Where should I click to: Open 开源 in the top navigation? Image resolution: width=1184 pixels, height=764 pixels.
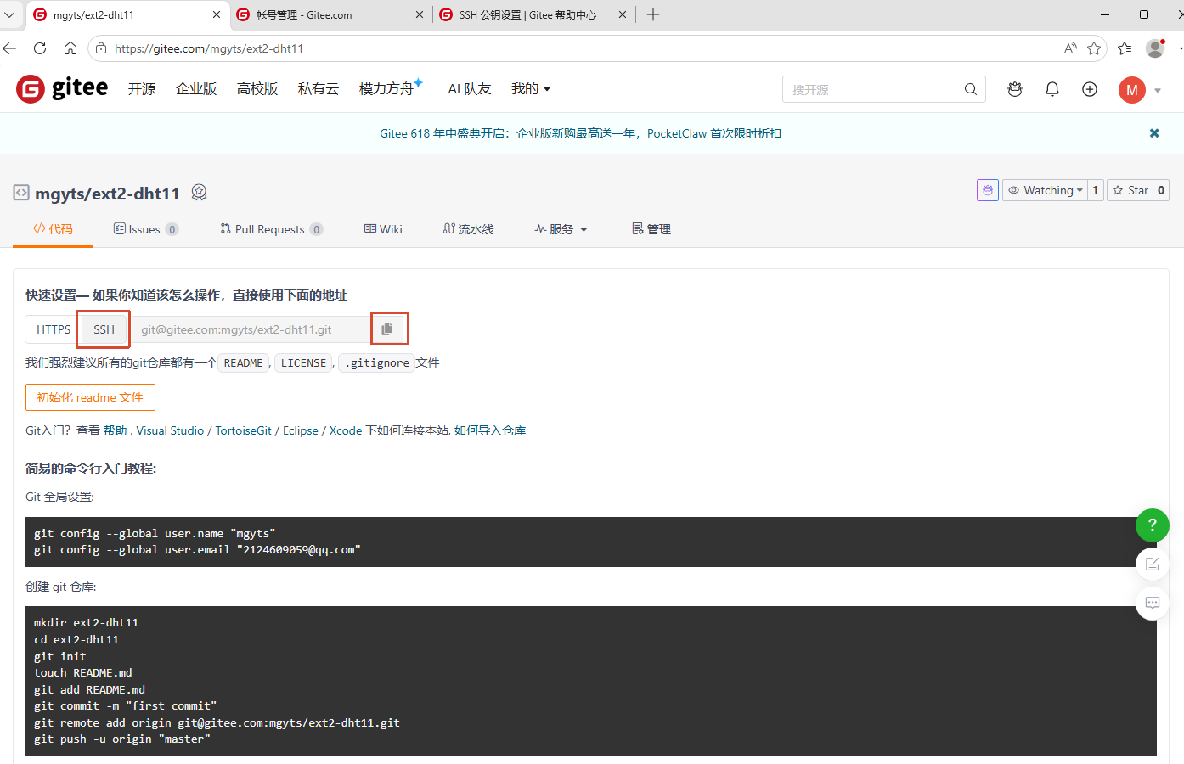(142, 89)
